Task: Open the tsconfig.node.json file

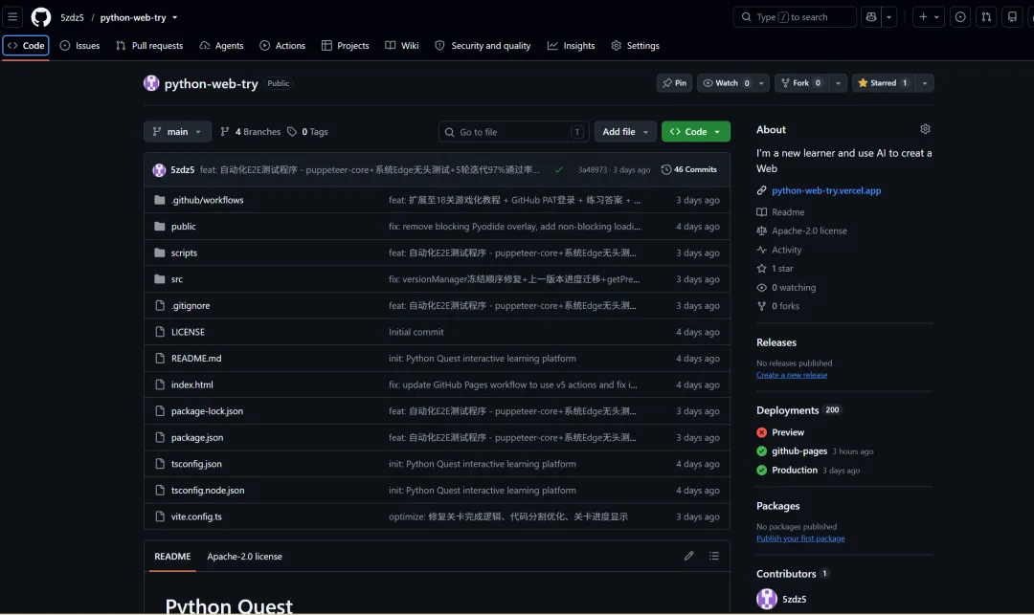Action: tap(208, 490)
